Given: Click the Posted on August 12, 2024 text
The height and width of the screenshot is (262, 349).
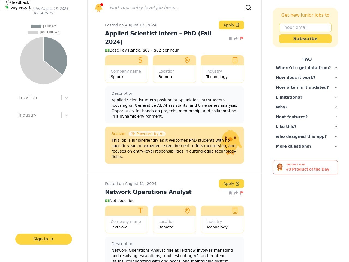Looking at the screenshot, I should click(131, 25).
